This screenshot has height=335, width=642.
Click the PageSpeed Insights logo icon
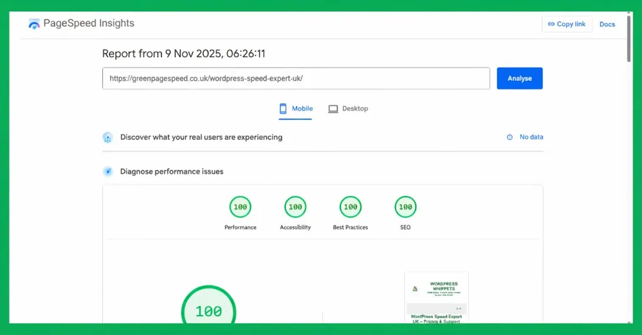34,24
